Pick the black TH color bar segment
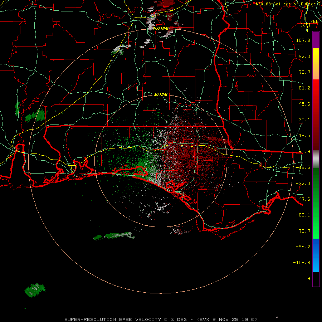Screen dimensions: 322x322 pyautogui.click(x=316, y=279)
